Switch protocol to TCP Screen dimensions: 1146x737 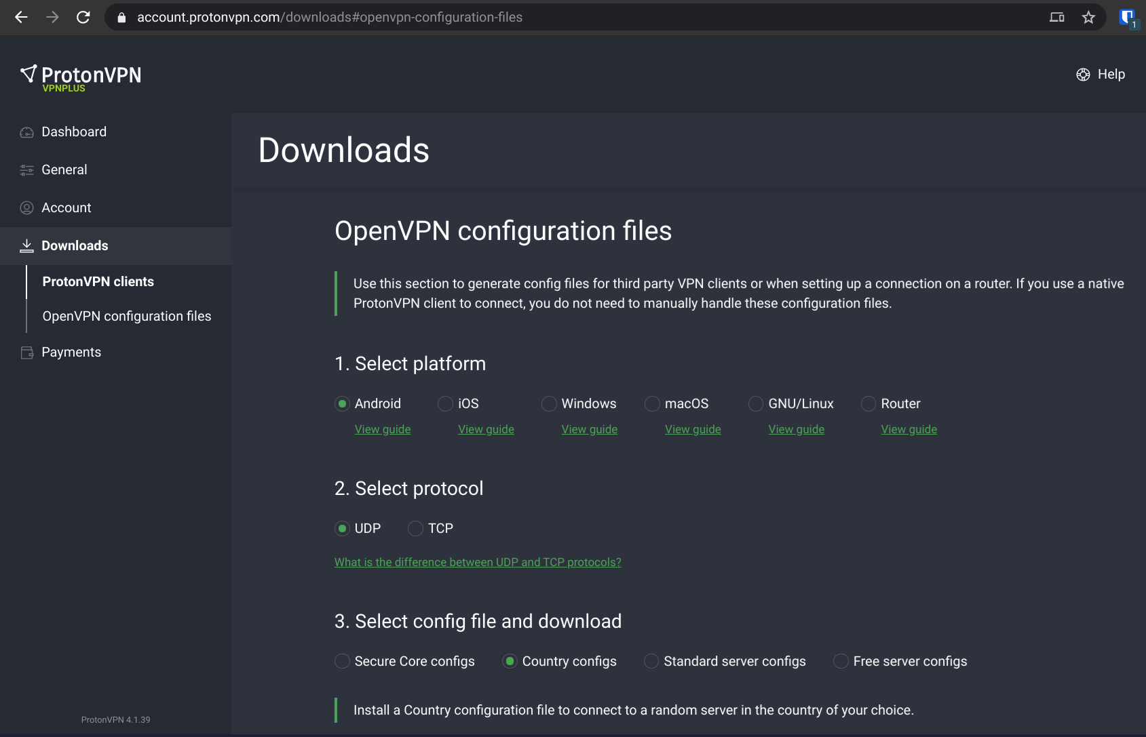point(416,529)
